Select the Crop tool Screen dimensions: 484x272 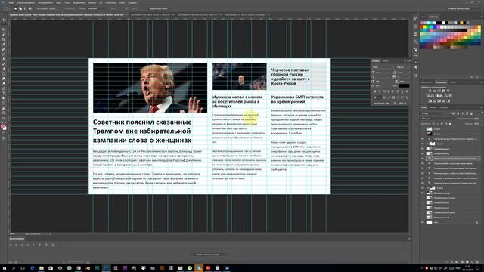(x=4, y=39)
